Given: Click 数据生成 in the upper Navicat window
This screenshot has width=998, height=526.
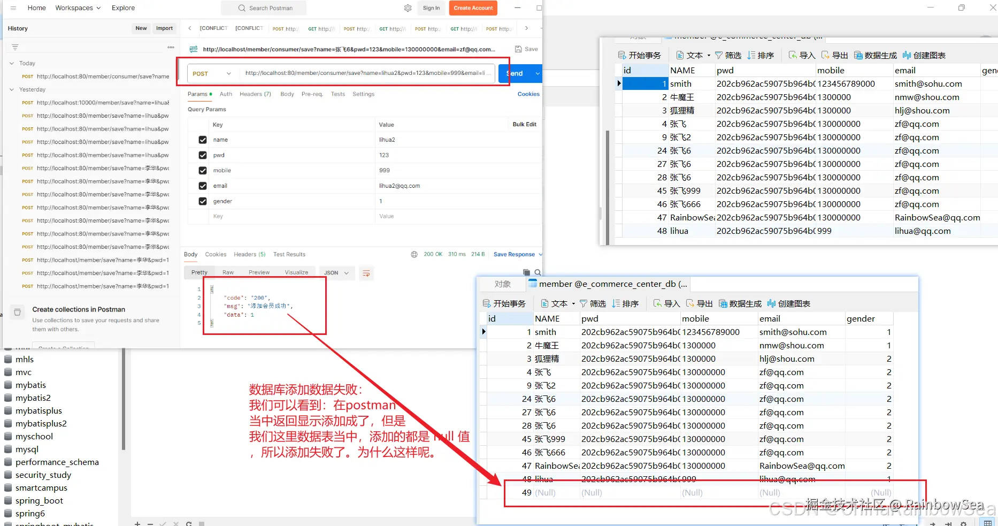Looking at the screenshot, I should pyautogui.click(x=875, y=55).
